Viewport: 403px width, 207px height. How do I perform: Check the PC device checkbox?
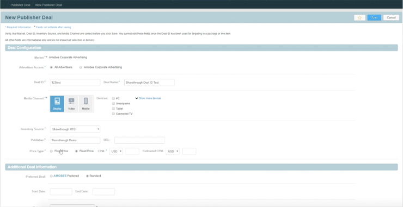click(113, 98)
